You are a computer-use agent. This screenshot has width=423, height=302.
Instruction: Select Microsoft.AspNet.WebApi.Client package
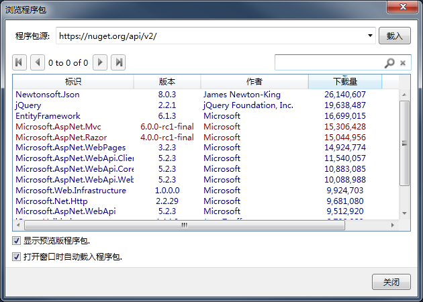click(75, 158)
